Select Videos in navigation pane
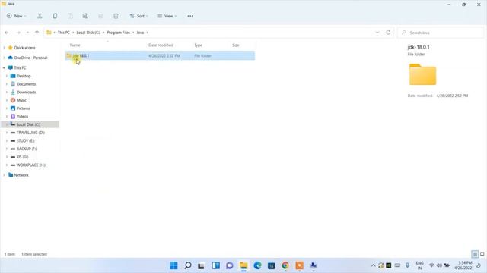The width and height of the screenshot is (487, 273). pyautogui.click(x=22, y=116)
